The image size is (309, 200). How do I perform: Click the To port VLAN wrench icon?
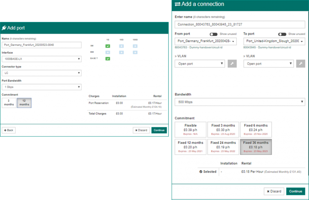click(301, 64)
